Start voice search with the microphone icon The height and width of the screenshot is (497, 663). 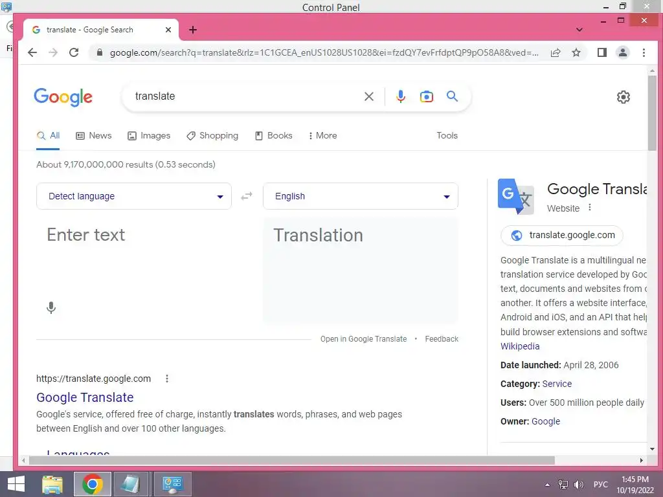[400, 96]
